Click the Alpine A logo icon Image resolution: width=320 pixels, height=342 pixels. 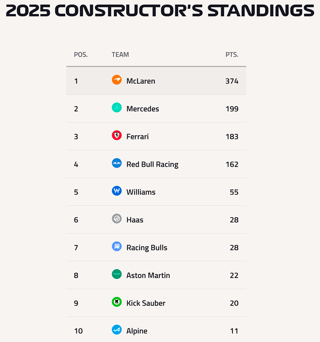pos(117,330)
